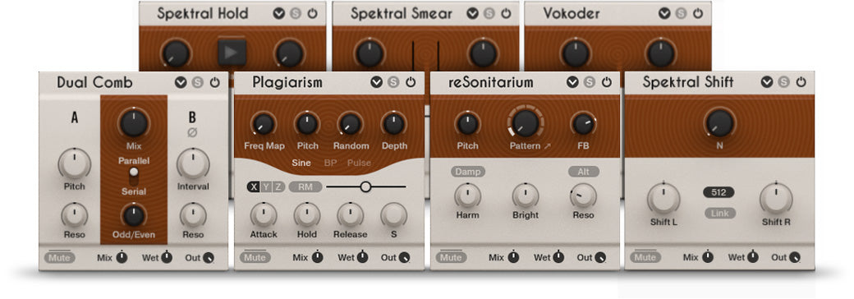
Task: Click the Pitch knob under A in Dual Comb
Action: click(75, 164)
